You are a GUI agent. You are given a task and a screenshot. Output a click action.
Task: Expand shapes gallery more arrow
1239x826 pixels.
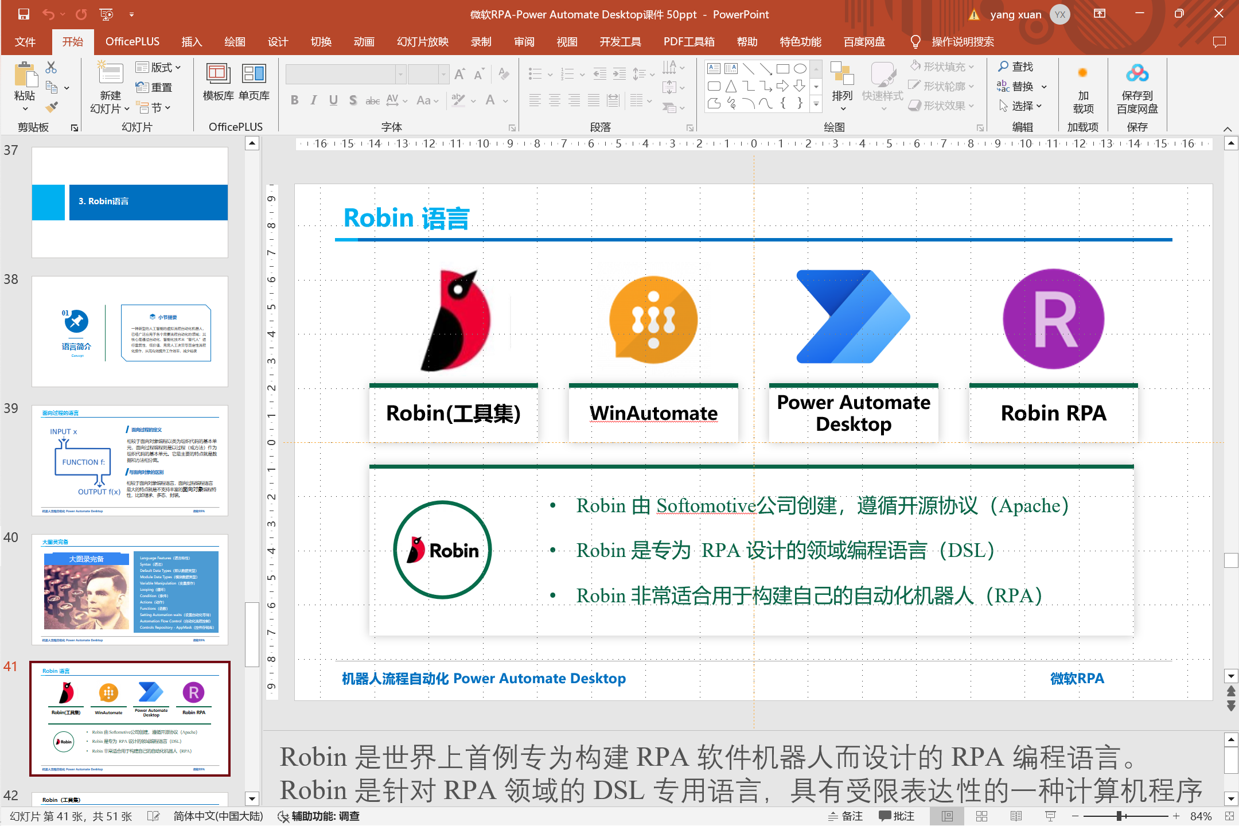(x=816, y=104)
